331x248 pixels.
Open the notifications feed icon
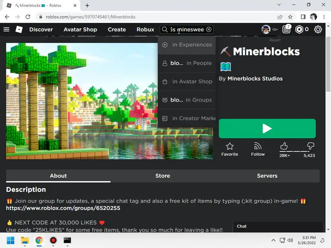click(287, 29)
